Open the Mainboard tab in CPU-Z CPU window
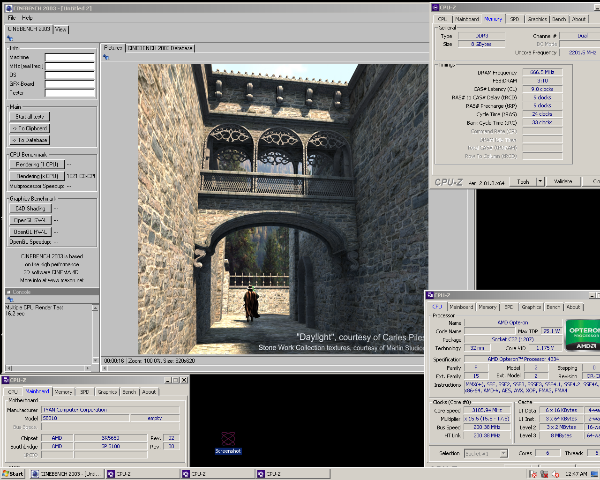600x480 pixels. [x=461, y=307]
